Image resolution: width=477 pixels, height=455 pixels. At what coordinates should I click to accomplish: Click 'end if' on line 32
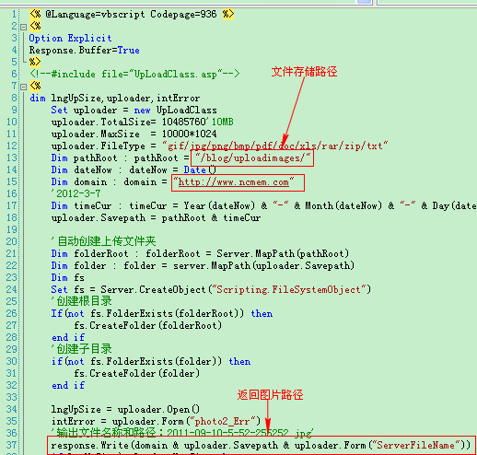(68, 386)
